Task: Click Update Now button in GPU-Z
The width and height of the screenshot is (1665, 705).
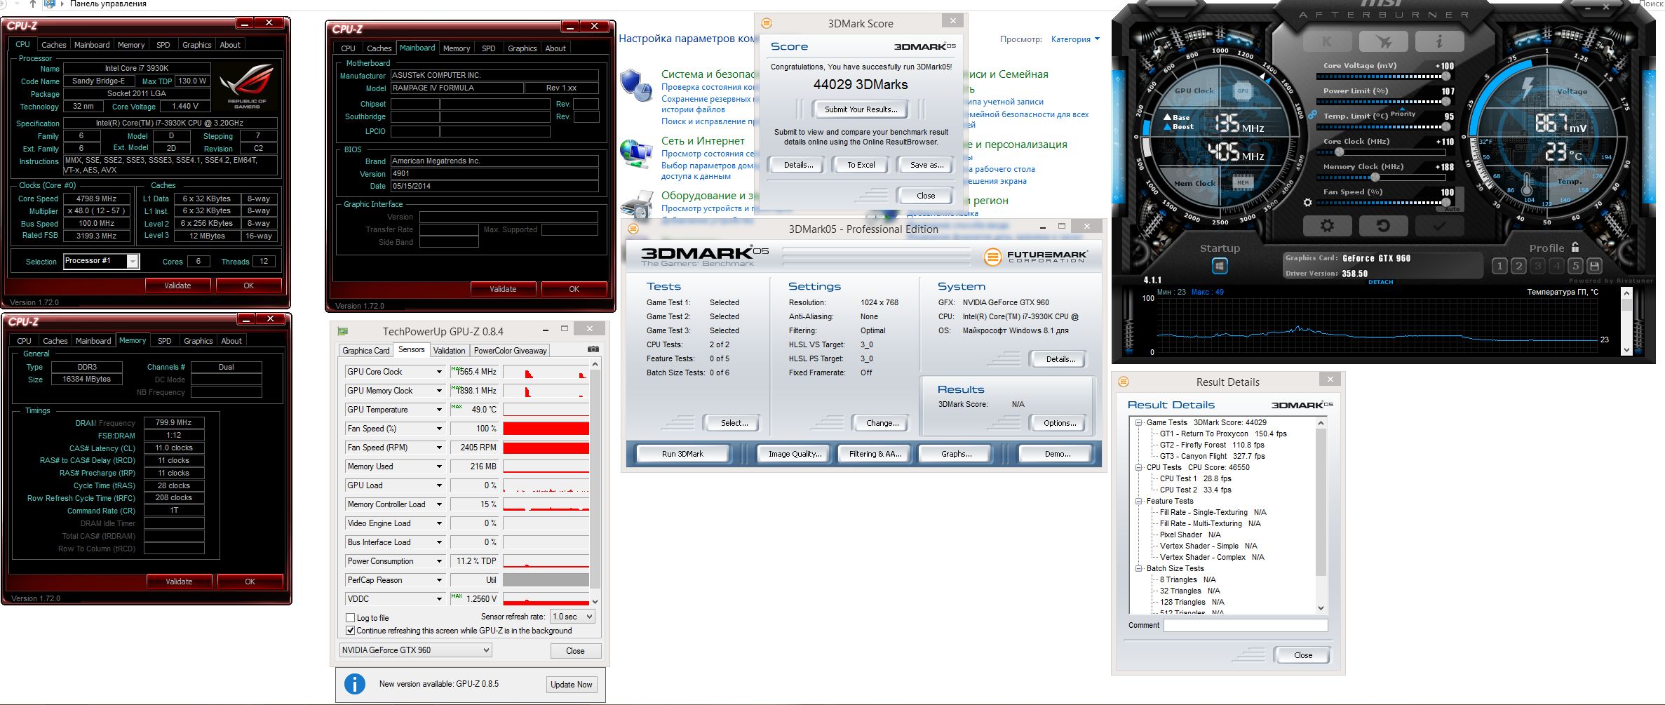Action: [x=571, y=685]
